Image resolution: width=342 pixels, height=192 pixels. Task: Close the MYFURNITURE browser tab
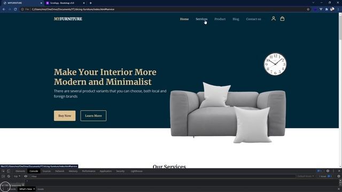coord(41,3)
